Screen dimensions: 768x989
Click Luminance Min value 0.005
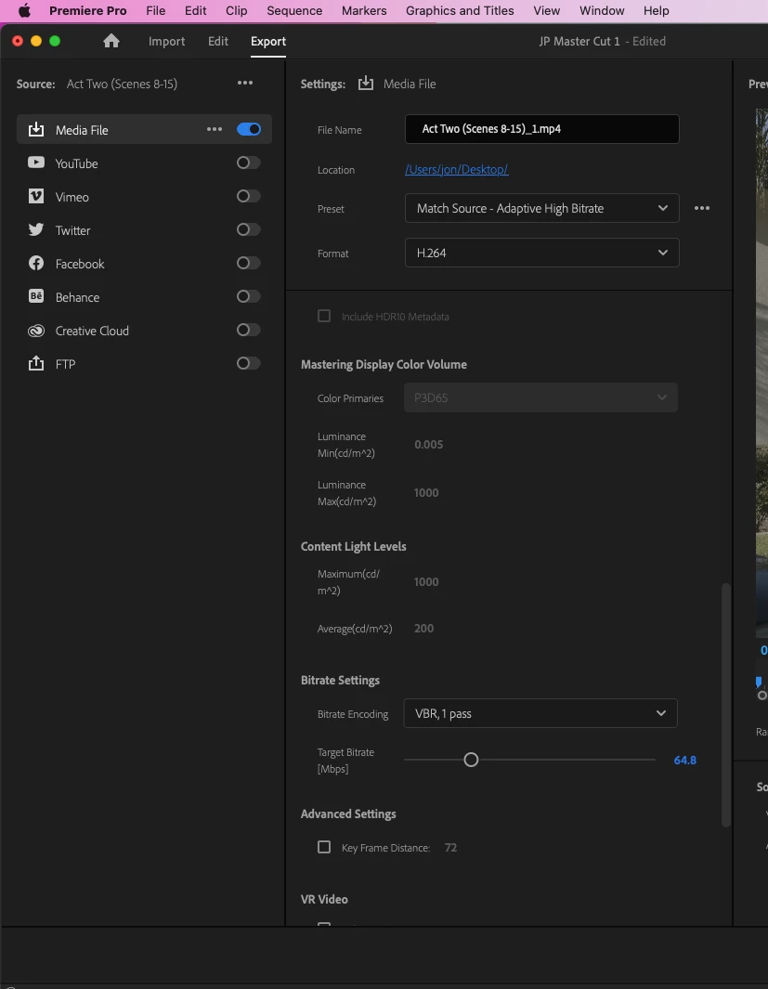[429, 444]
